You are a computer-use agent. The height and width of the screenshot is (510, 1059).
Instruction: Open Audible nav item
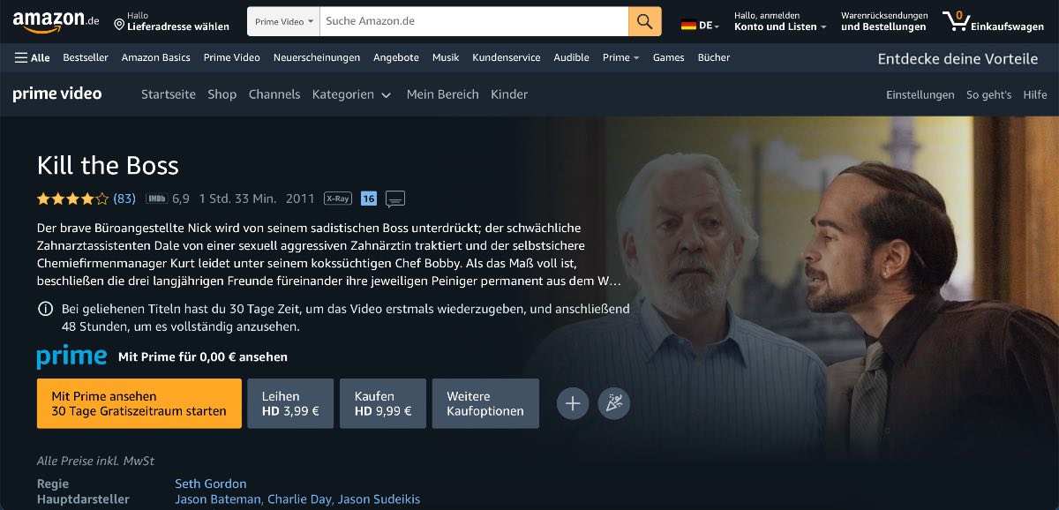[x=571, y=57]
